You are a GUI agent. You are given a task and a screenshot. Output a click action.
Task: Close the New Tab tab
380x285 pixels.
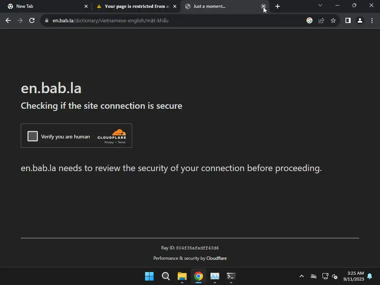click(86, 6)
